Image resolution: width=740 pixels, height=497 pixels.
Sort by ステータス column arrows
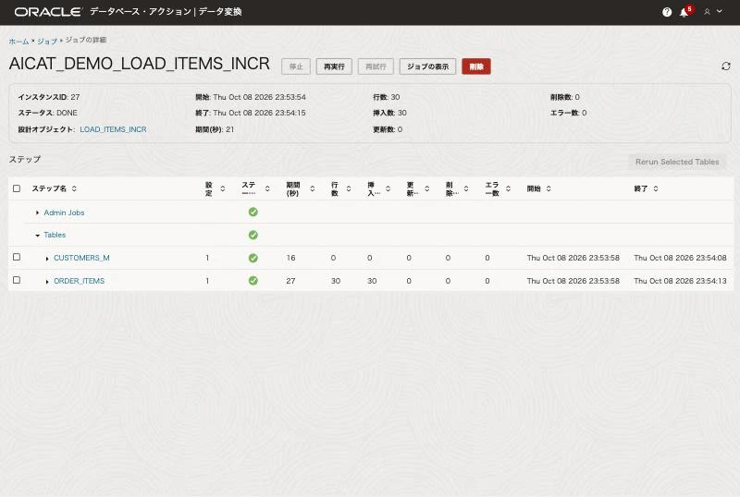point(267,188)
